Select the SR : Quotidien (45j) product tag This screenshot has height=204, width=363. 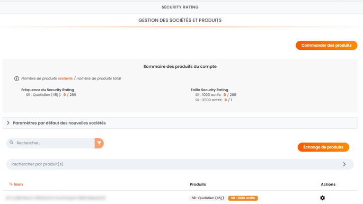pos(208,198)
